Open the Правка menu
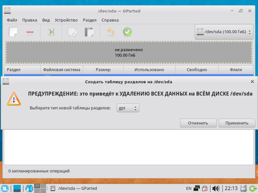Image resolution: width=258 pixels, height=193 pixels. point(30,20)
